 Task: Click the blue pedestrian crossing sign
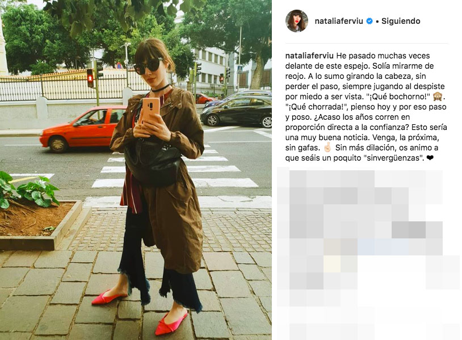point(240,69)
